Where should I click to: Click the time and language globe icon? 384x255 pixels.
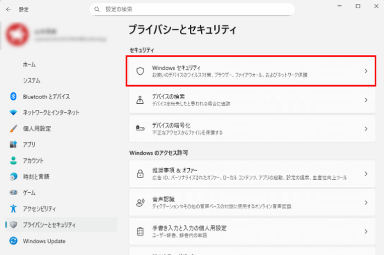[13, 176]
